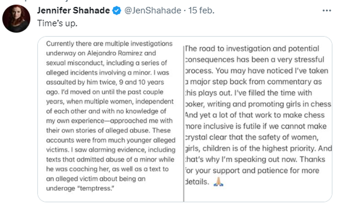Click the line 'poker, writing and promoting girls'
The image size is (340, 204).
pyautogui.click(x=258, y=104)
